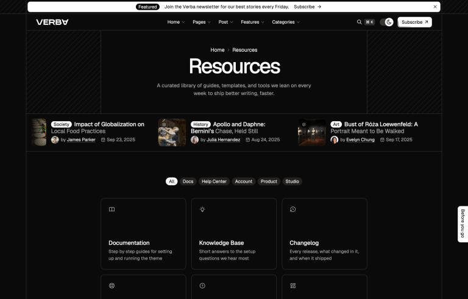Dismiss the newsletter banner with X
This screenshot has width=468, height=299.
pyautogui.click(x=435, y=7)
